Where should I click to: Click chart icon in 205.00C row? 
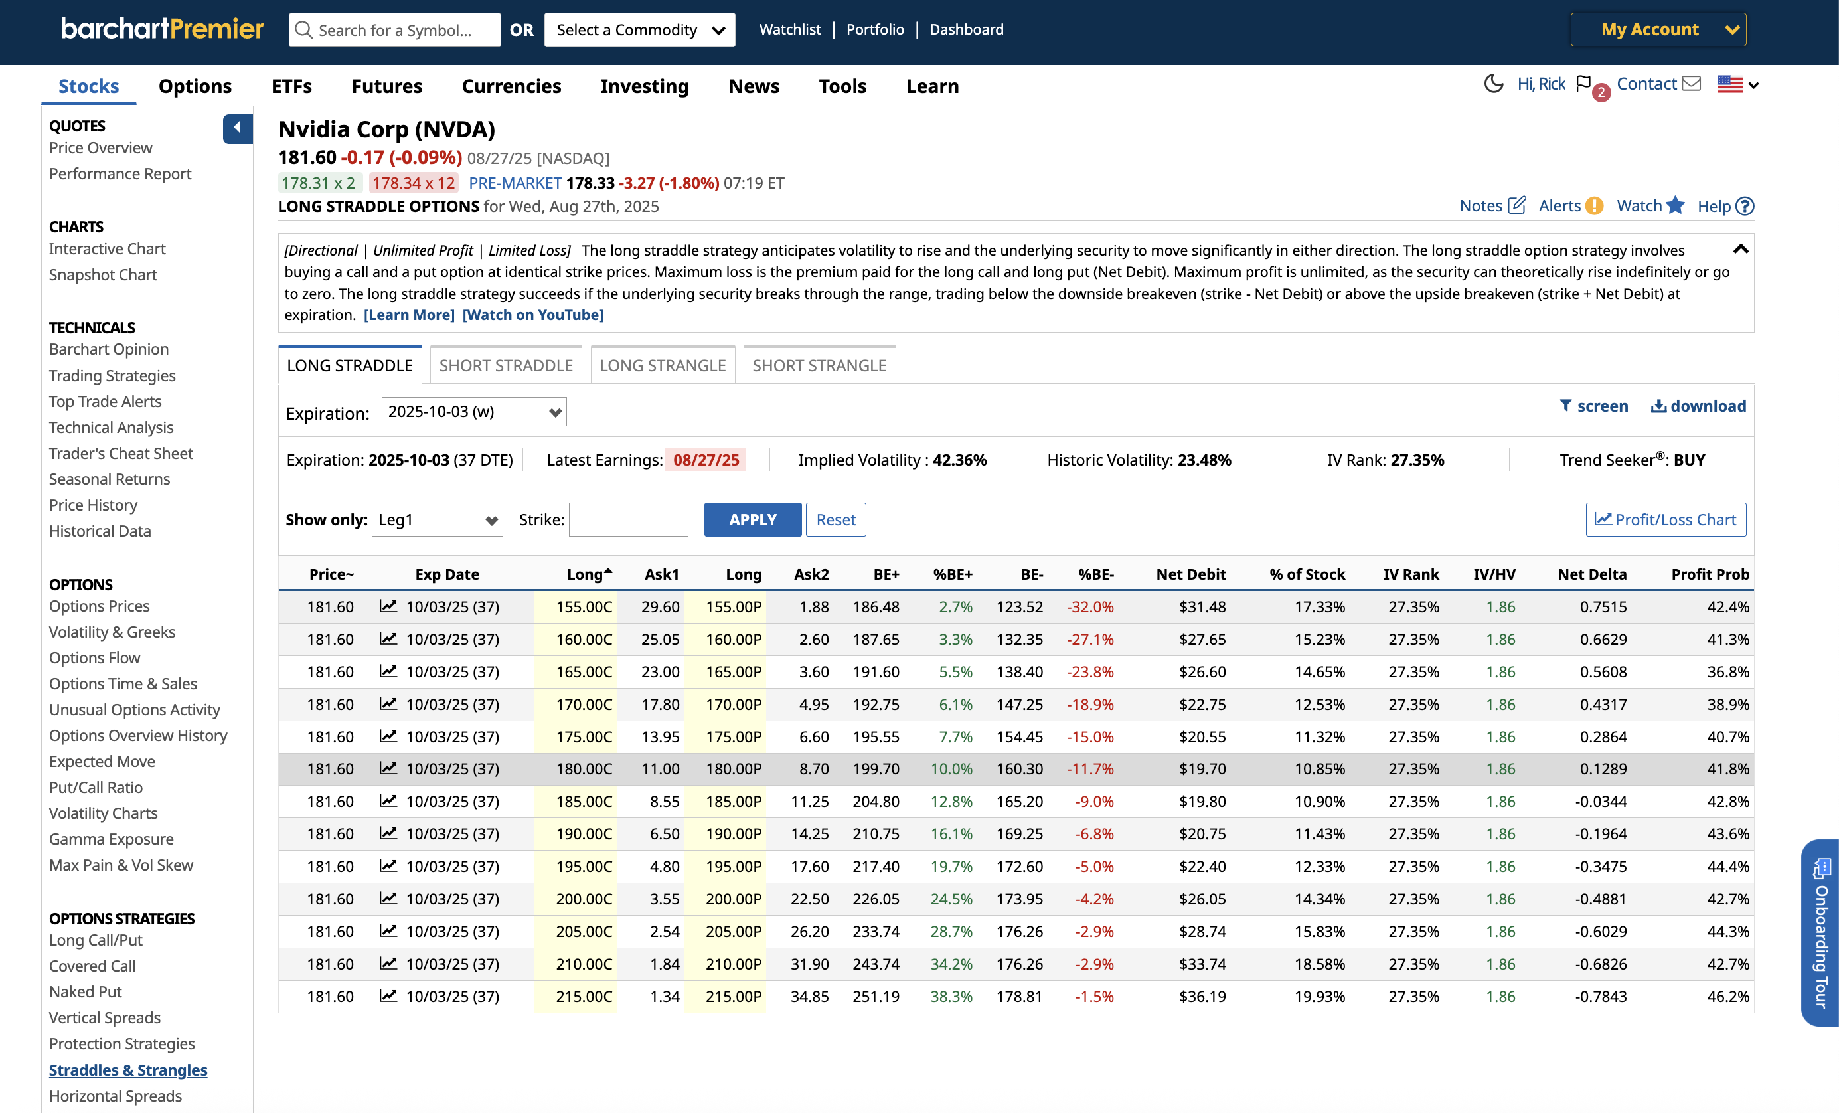tap(388, 931)
